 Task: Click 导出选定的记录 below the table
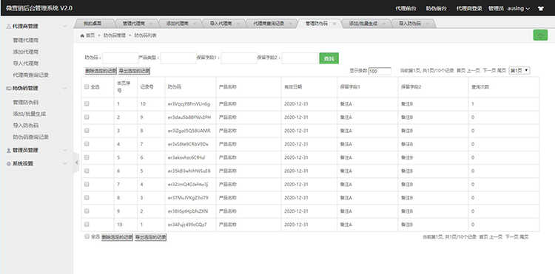150,237
